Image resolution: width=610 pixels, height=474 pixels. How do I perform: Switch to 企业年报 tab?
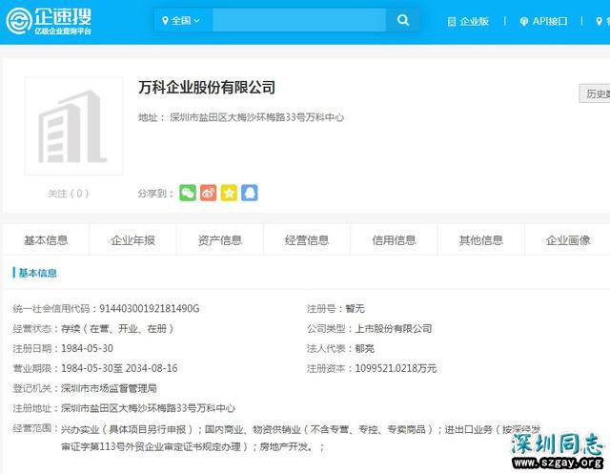click(x=133, y=239)
